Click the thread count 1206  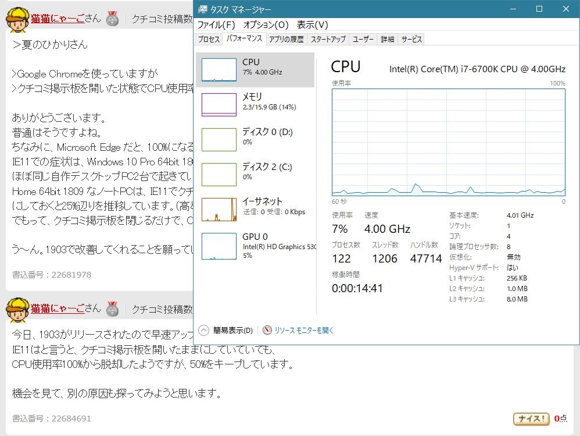click(385, 258)
